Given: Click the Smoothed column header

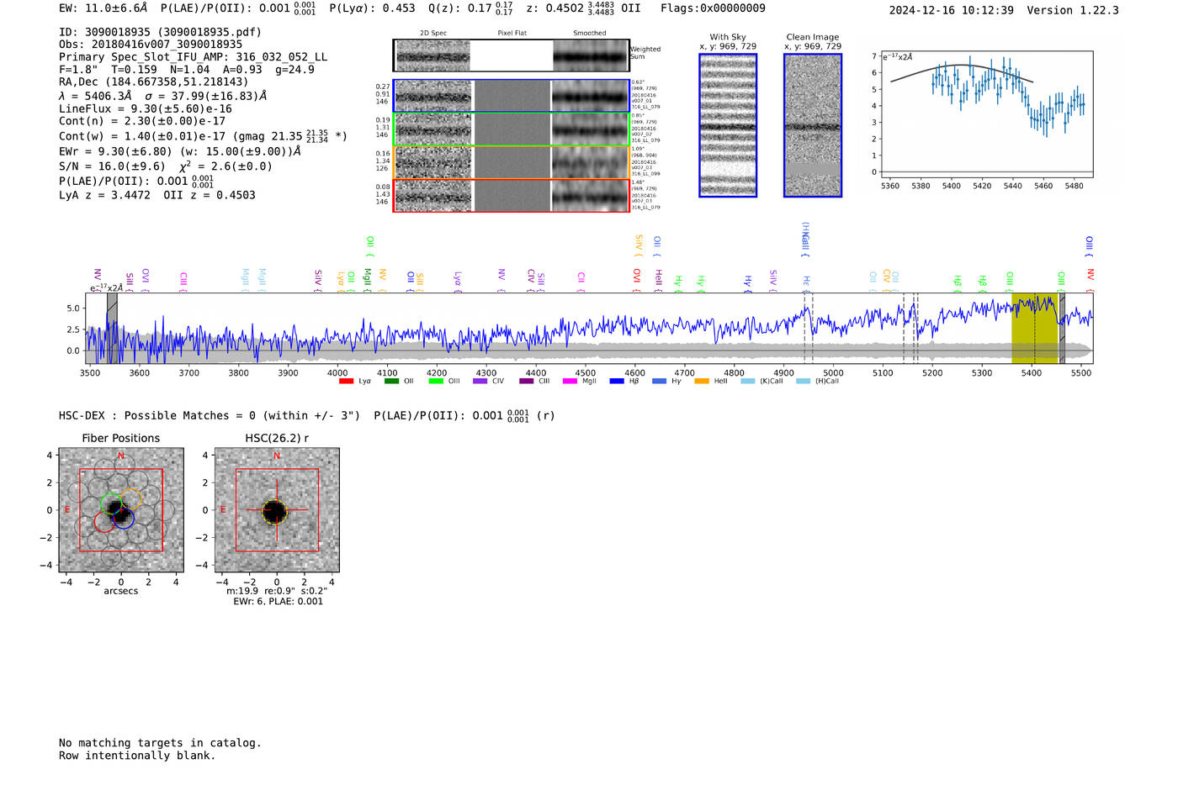Looking at the screenshot, I should [590, 34].
